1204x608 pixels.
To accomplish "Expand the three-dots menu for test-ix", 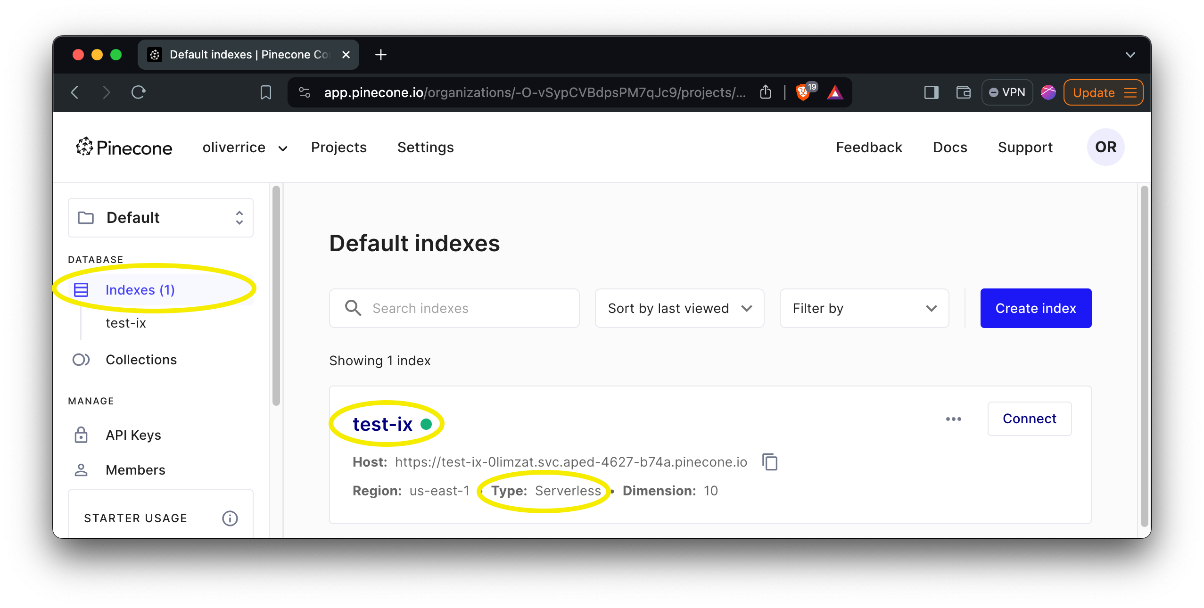I will (x=953, y=419).
